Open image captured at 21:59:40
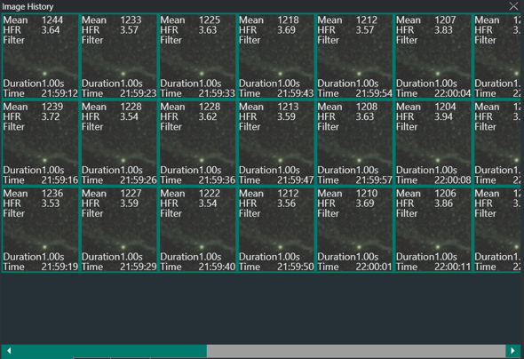Image resolution: width=524 pixels, height=359 pixels. [197, 229]
